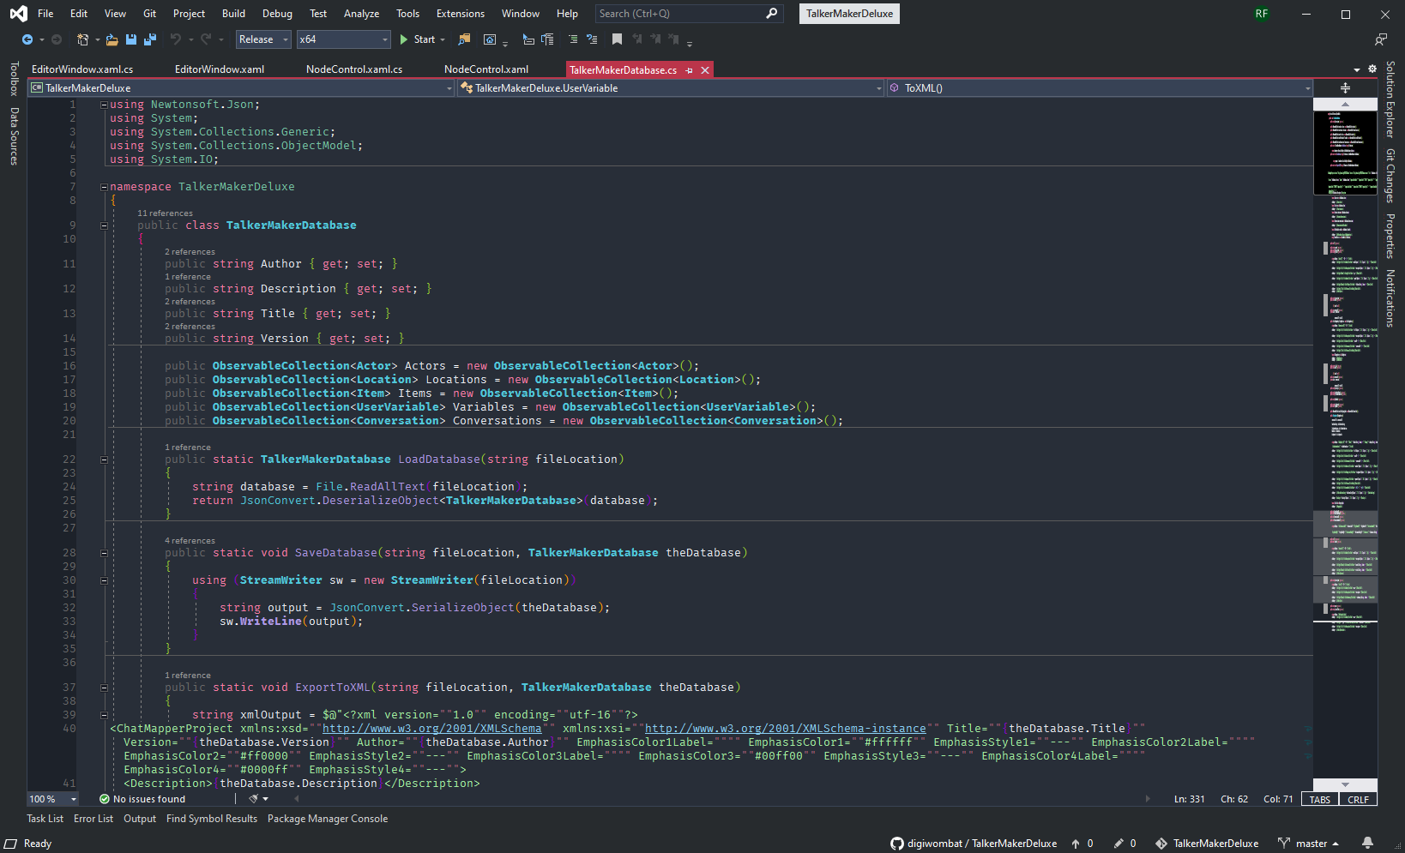Click the Open File folder icon

click(112, 39)
